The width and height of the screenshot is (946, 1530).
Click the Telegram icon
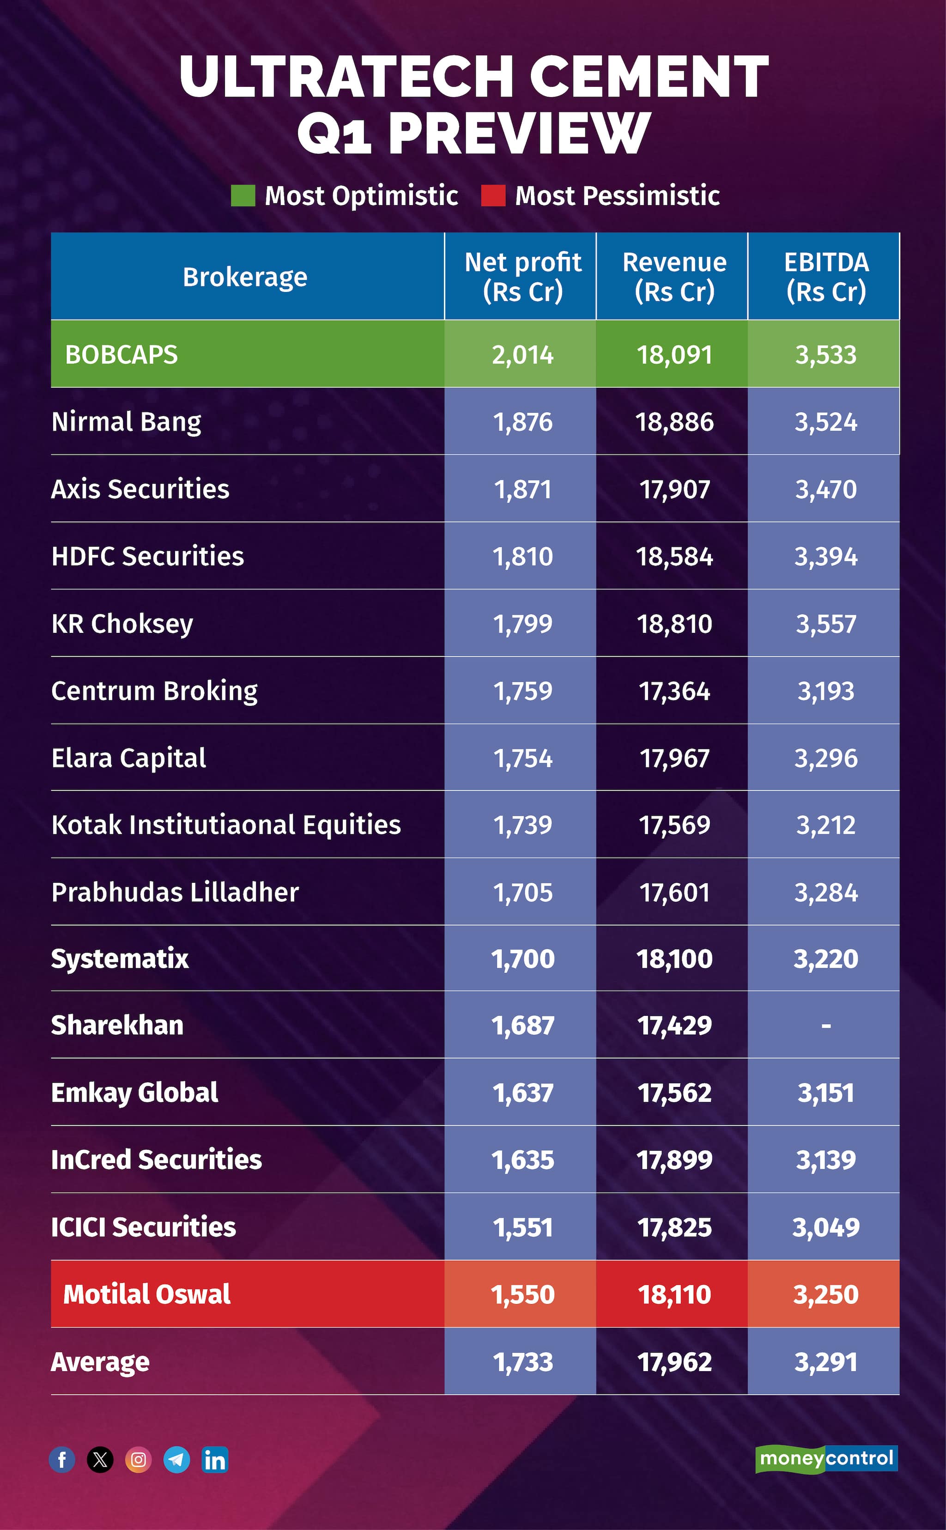pos(177,1460)
